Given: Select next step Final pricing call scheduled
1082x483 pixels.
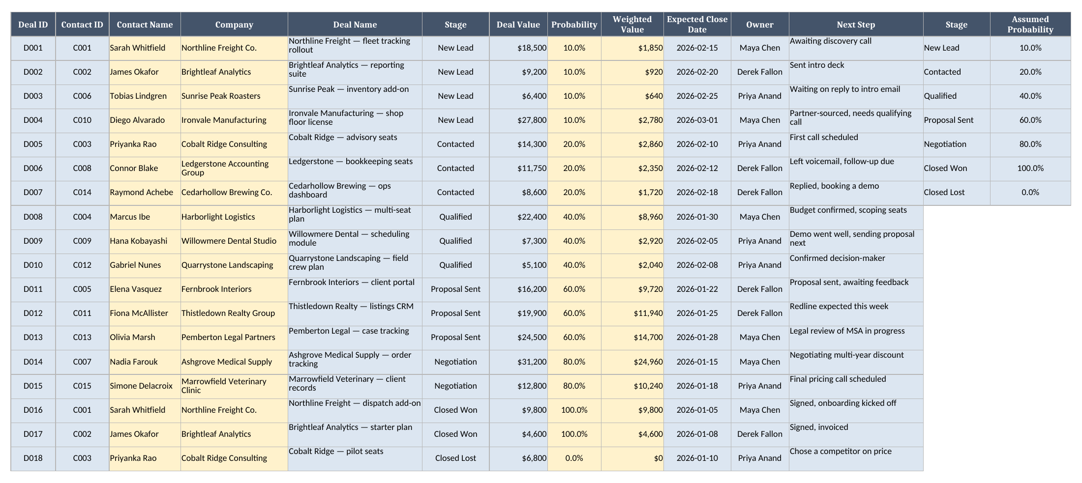Looking at the screenshot, I should [x=856, y=386].
